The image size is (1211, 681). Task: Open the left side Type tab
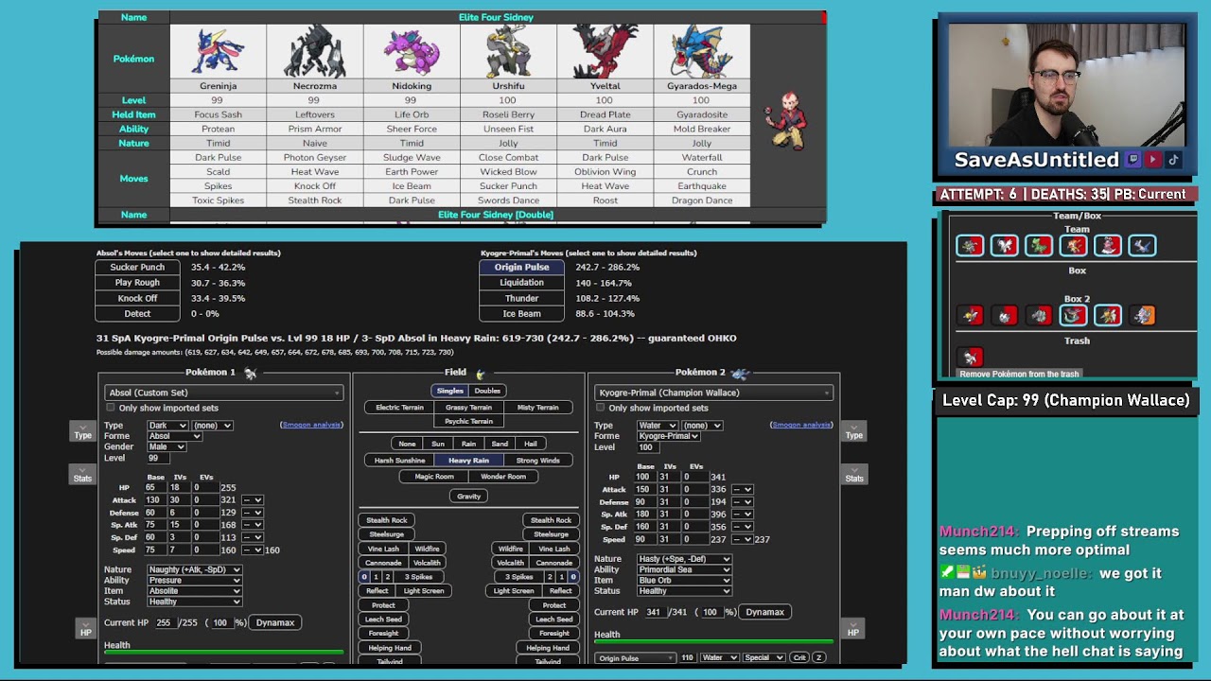pyautogui.click(x=82, y=432)
